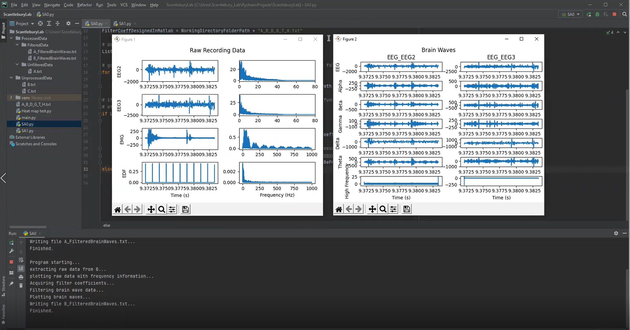630x330 pixels.
Task: Open the subplot configuration in Figure 2
Action: 393,209
